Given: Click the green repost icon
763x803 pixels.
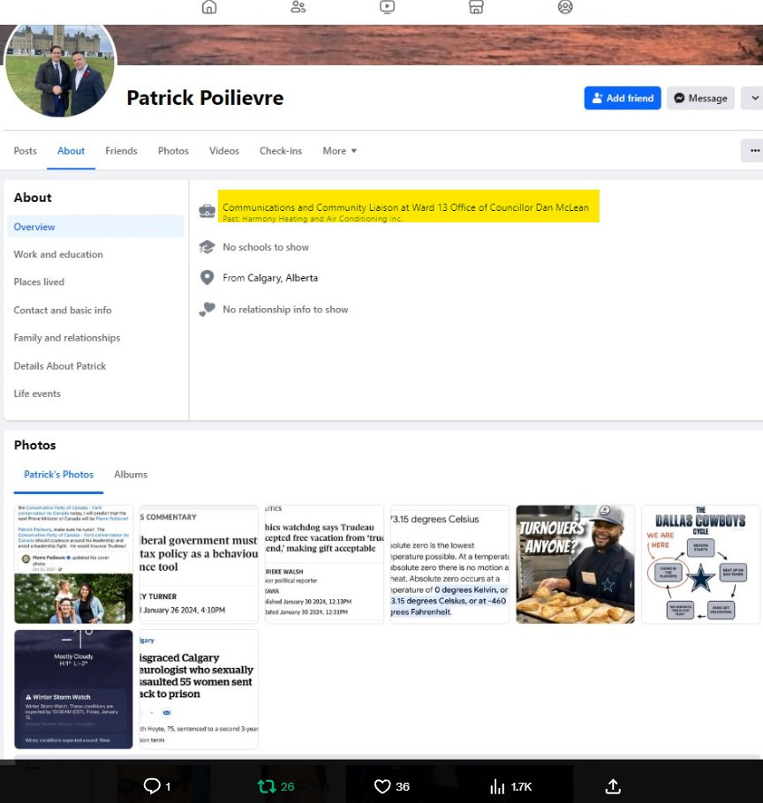Looking at the screenshot, I should pyautogui.click(x=267, y=786).
